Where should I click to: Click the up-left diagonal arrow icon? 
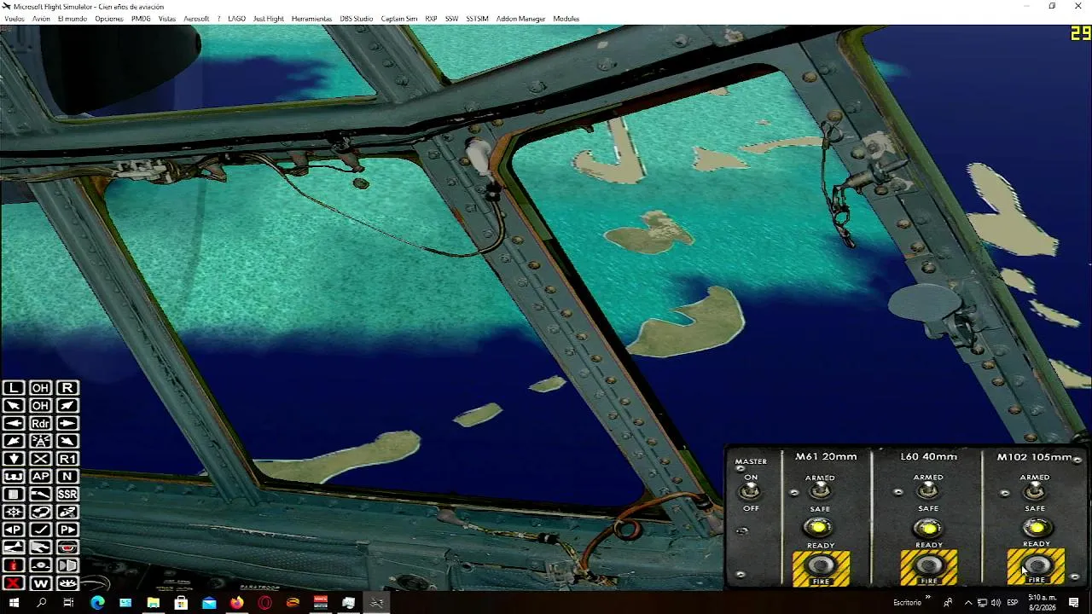(x=14, y=406)
